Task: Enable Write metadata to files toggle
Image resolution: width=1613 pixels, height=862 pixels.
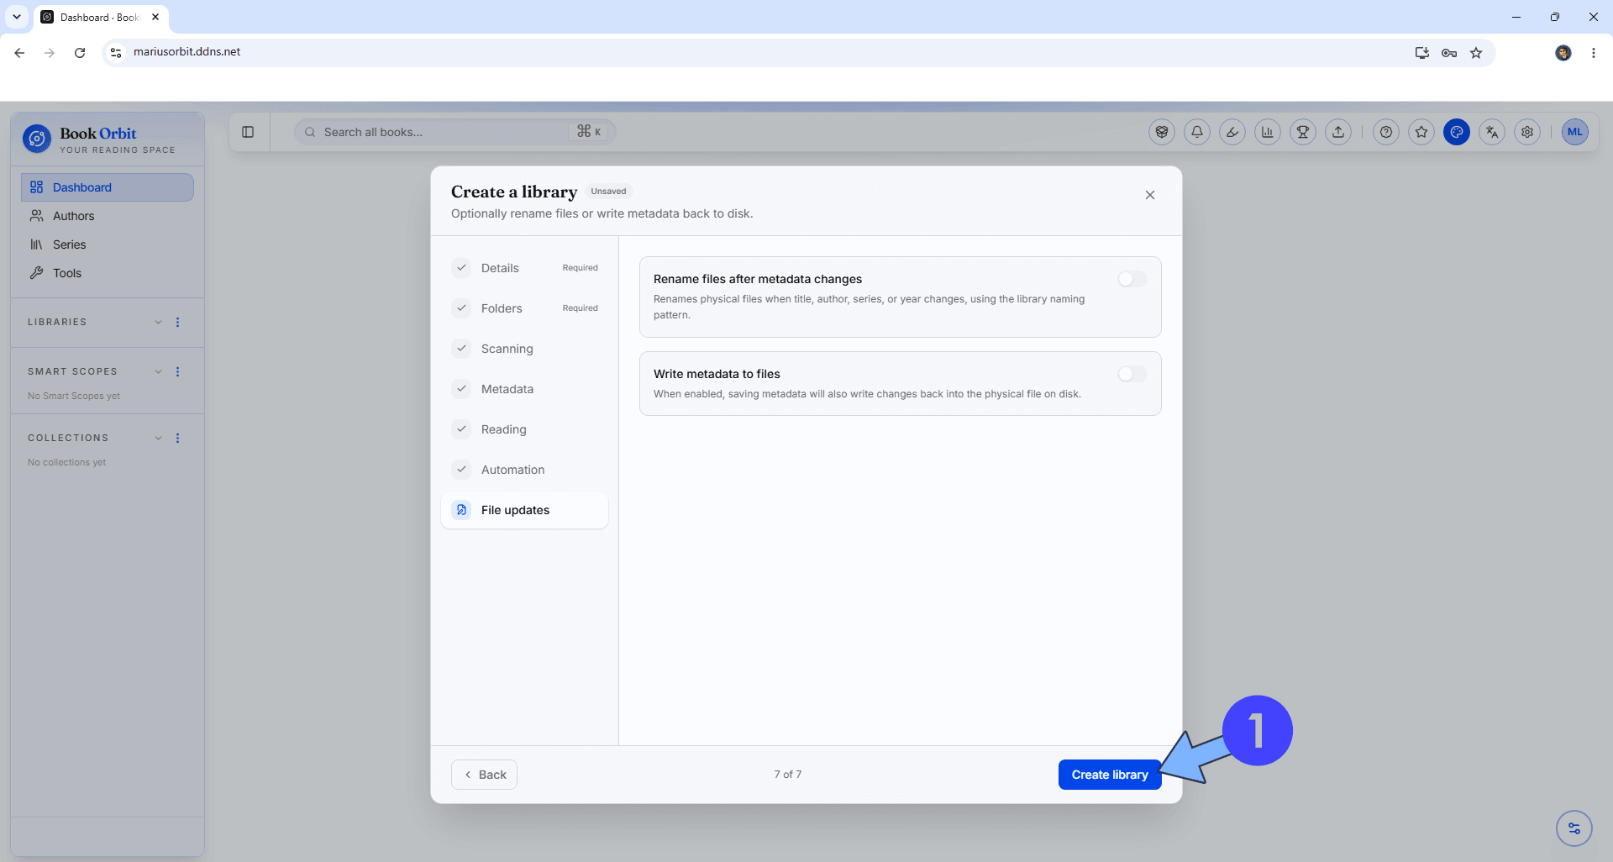Action: click(x=1132, y=374)
